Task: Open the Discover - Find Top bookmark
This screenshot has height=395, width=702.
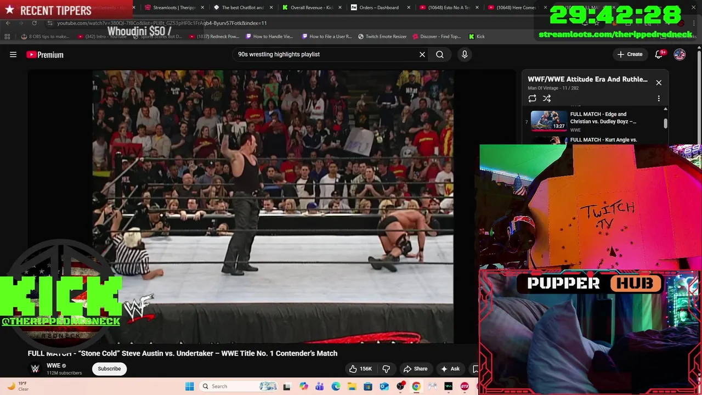Action: coord(436,37)
